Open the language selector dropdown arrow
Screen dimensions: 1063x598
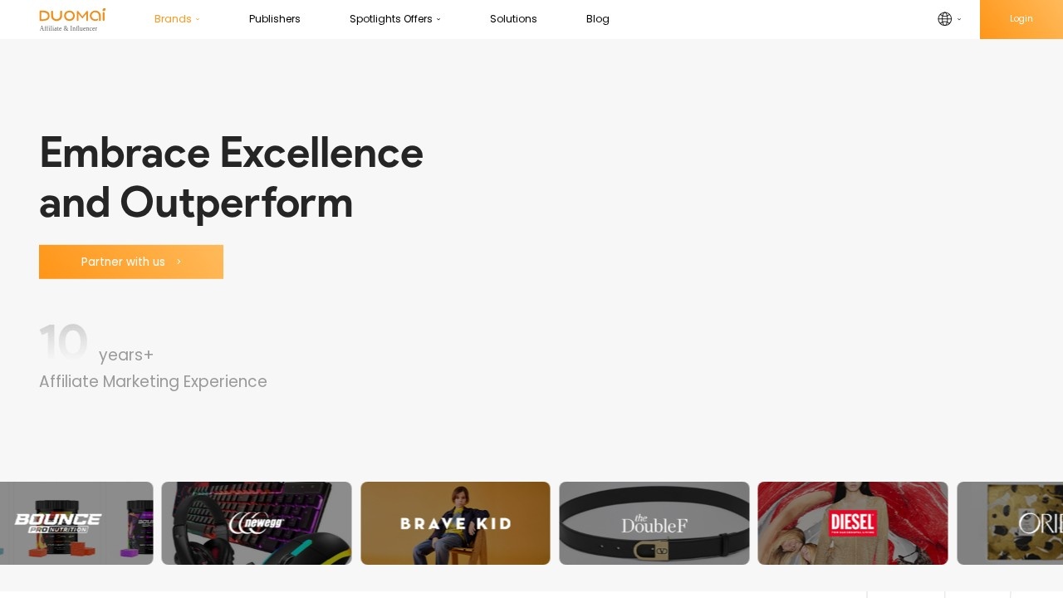point(959,19)
